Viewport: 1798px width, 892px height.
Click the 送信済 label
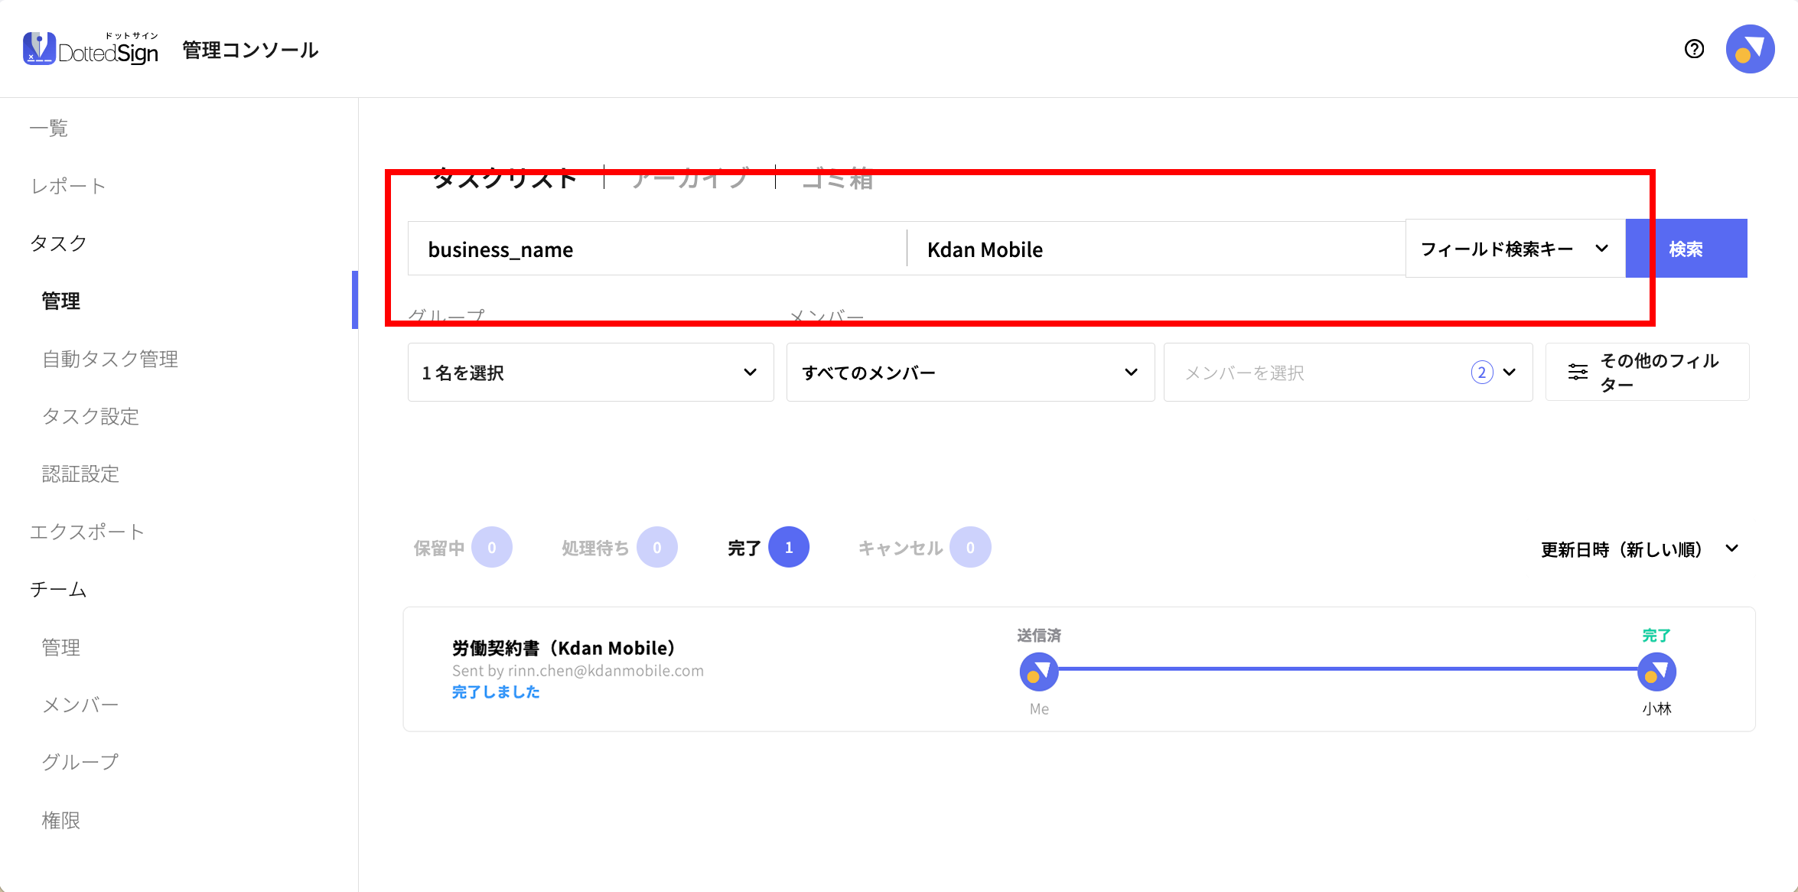(x=1039, y=635)
